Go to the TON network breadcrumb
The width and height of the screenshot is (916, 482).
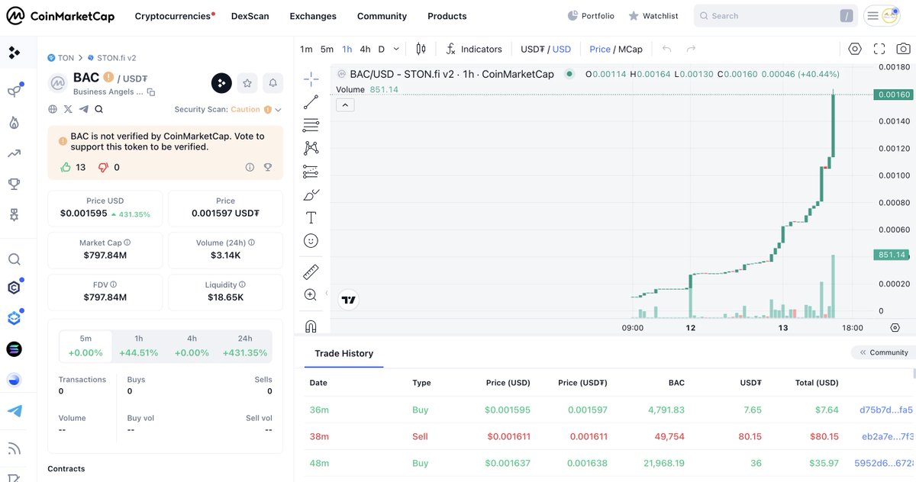pos(61,57)
